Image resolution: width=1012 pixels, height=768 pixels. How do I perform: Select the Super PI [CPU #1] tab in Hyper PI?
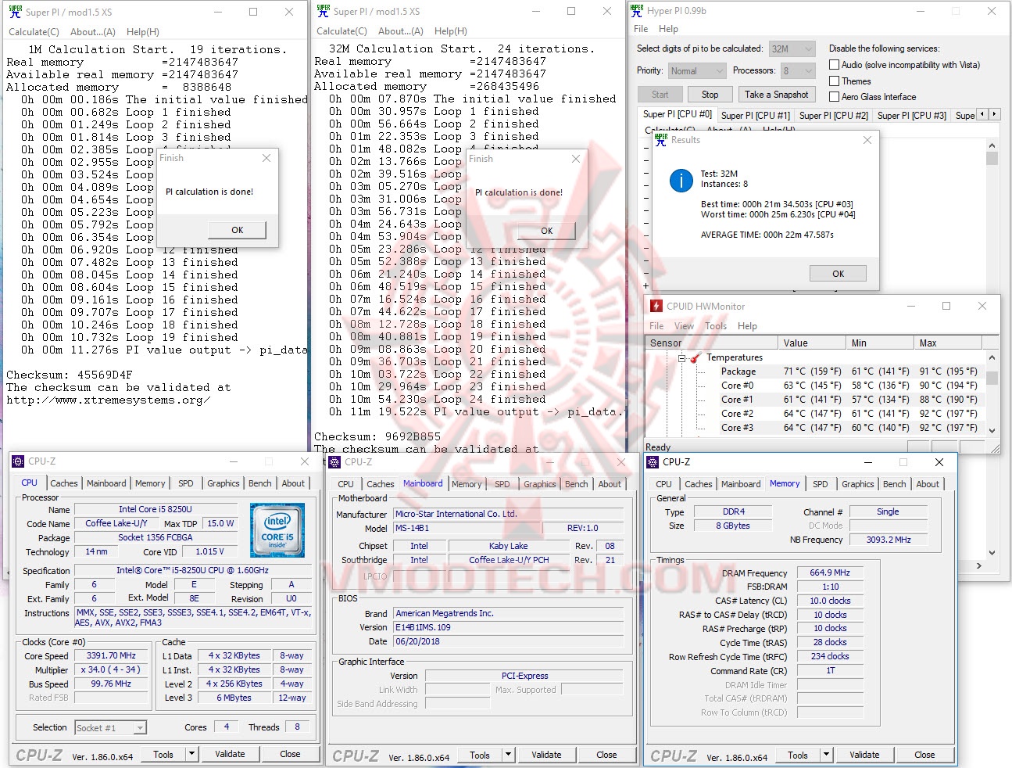click(755, 115)
